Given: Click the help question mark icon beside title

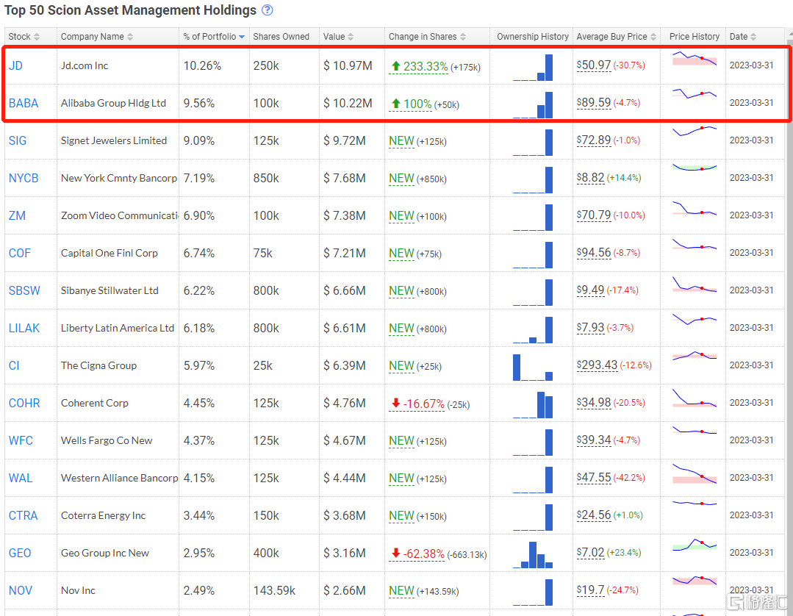Looking at the screenshot, I should point(267,10).
